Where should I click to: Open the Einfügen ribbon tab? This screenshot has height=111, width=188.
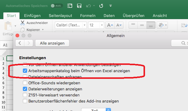click(x=32, y=16)
